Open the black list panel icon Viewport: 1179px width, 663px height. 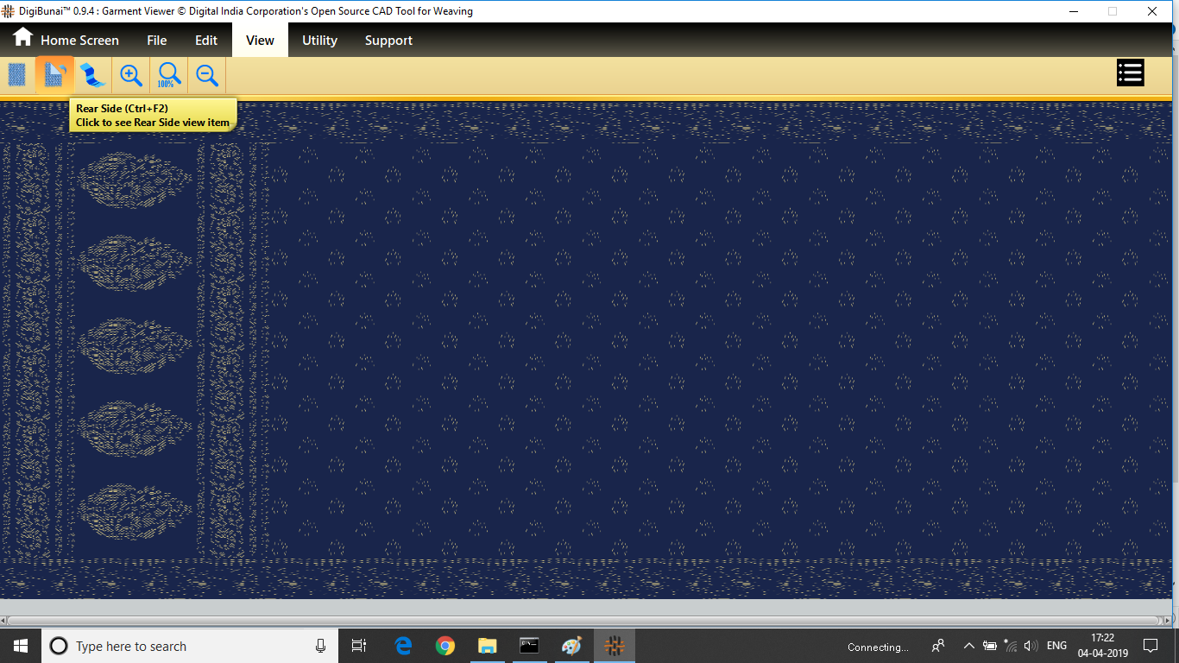click(x=1130, y=73)
